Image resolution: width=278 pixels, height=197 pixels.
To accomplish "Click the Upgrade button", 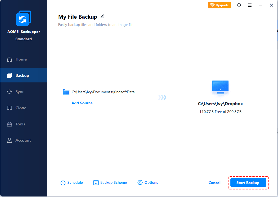I will pos(219,5).
